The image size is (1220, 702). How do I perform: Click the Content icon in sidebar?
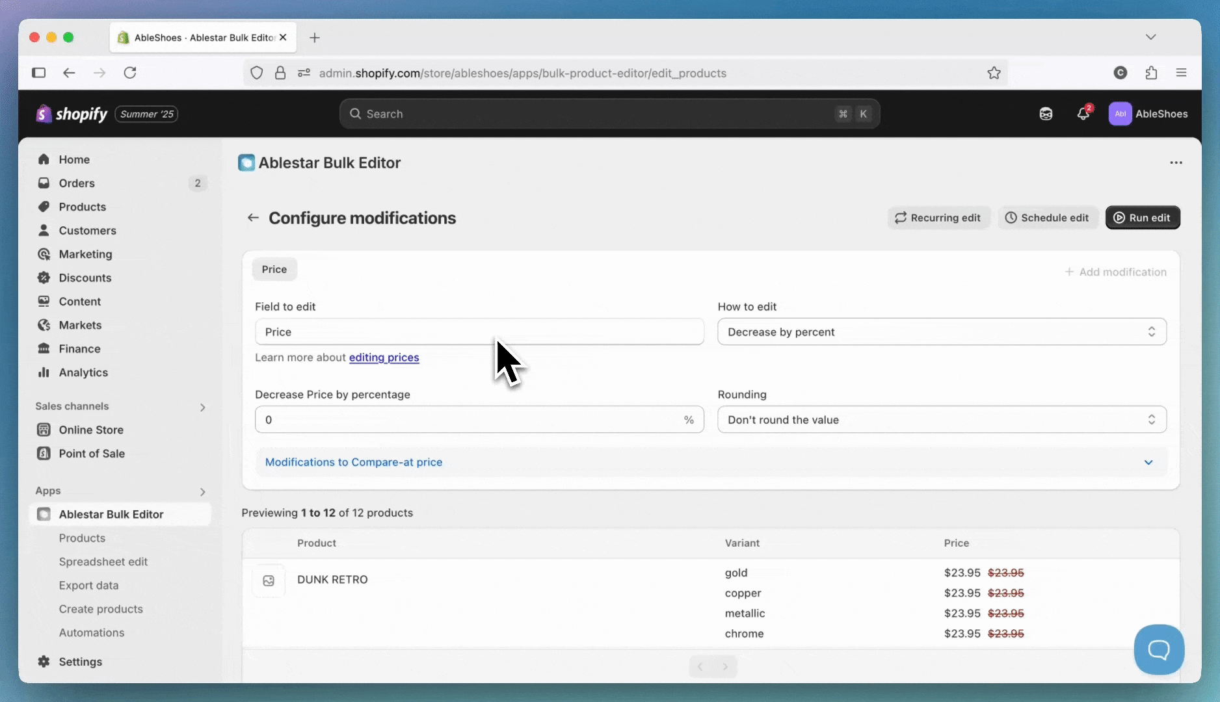(44, 302)
